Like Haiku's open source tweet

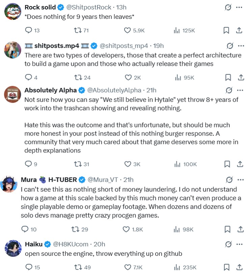(x=128, y=267)
